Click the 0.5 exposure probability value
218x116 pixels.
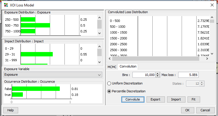pos(83,25)
